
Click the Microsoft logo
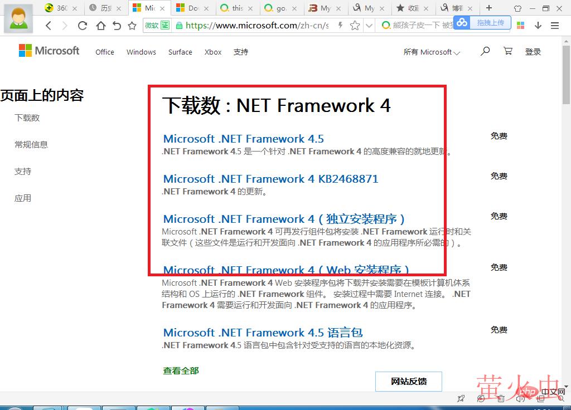click(49, 51)
